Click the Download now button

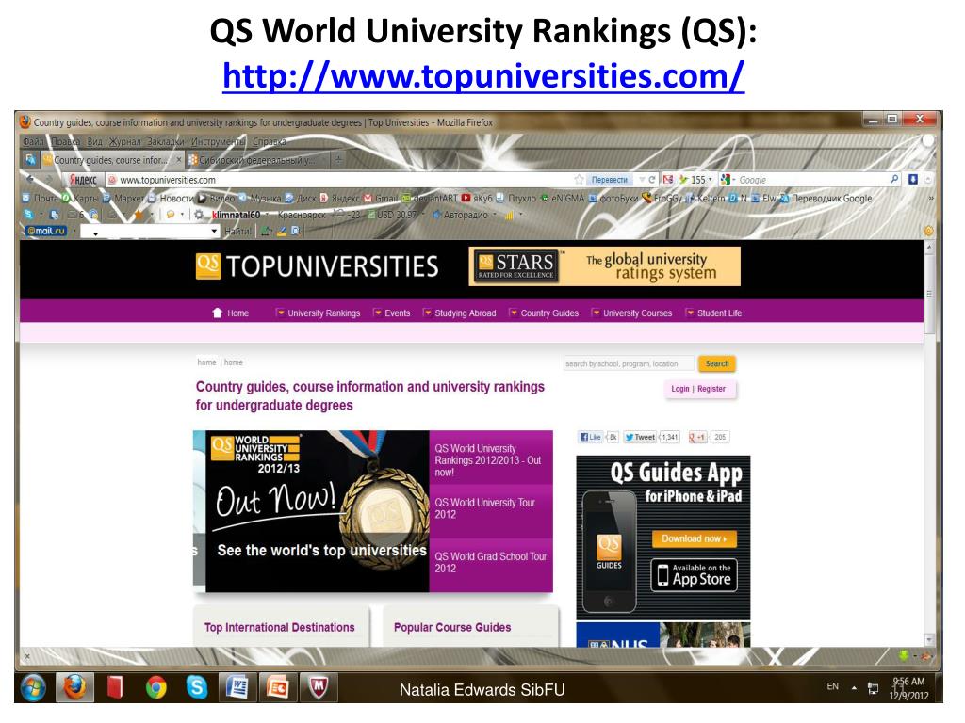(695, 538)
